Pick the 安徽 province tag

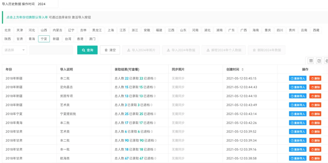coord(147,30)
